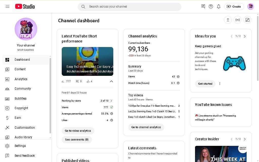Click Go to video analytics button
The width and height of the screenshot is (259, 162).
click(78, 131)
